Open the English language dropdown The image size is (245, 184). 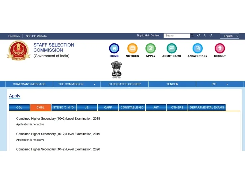(x=229, y=36)
